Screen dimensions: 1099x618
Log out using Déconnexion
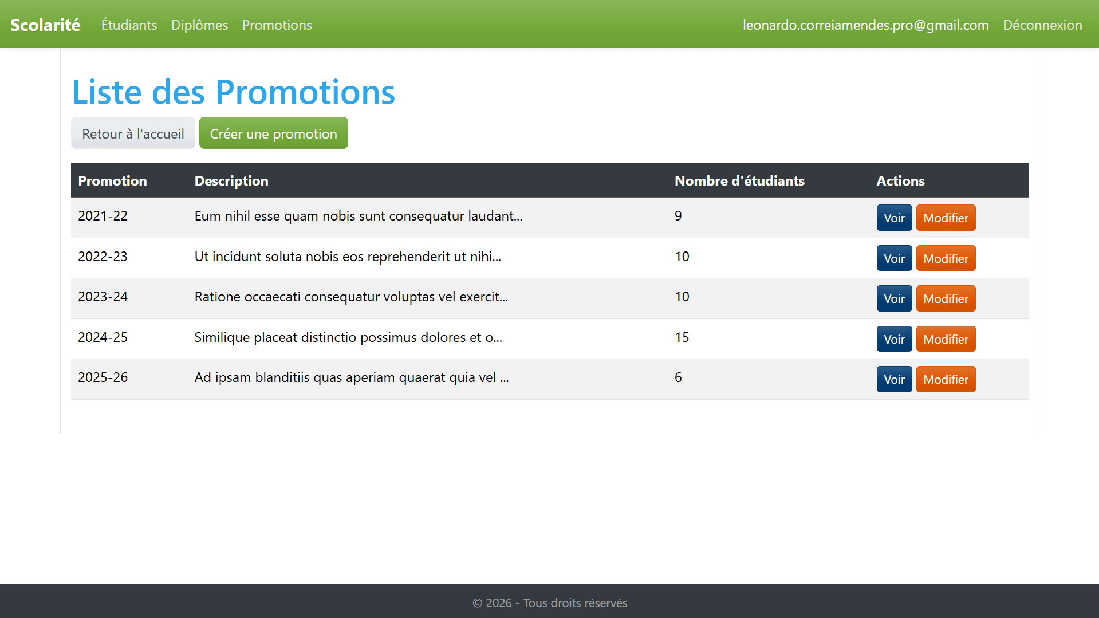1042,25
